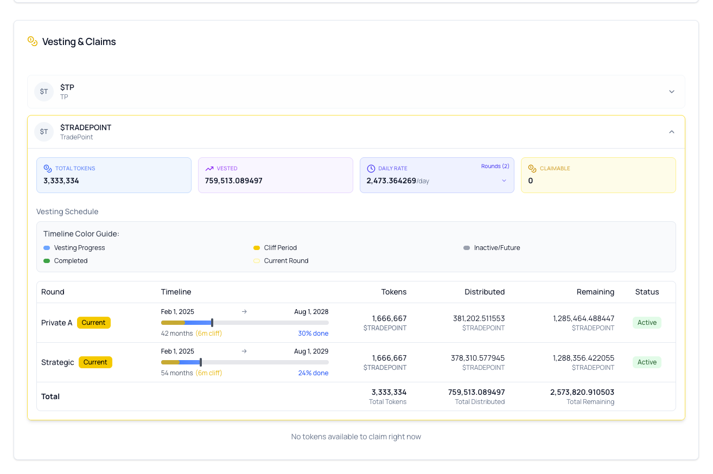Toggle the Current badge on Strategic row
The image size is (713, 474).
pyautogui.click(x=96, y=362)
